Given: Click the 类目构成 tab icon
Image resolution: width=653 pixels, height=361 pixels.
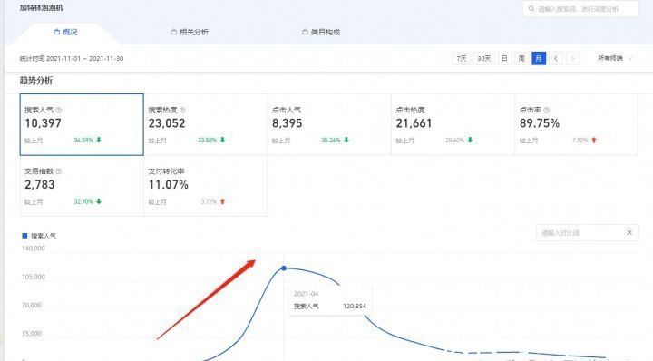Looking at the screenshot, I should (305, 32).
